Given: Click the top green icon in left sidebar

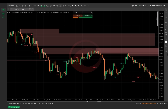Looking at the screenshot, I should pos(3,10).
